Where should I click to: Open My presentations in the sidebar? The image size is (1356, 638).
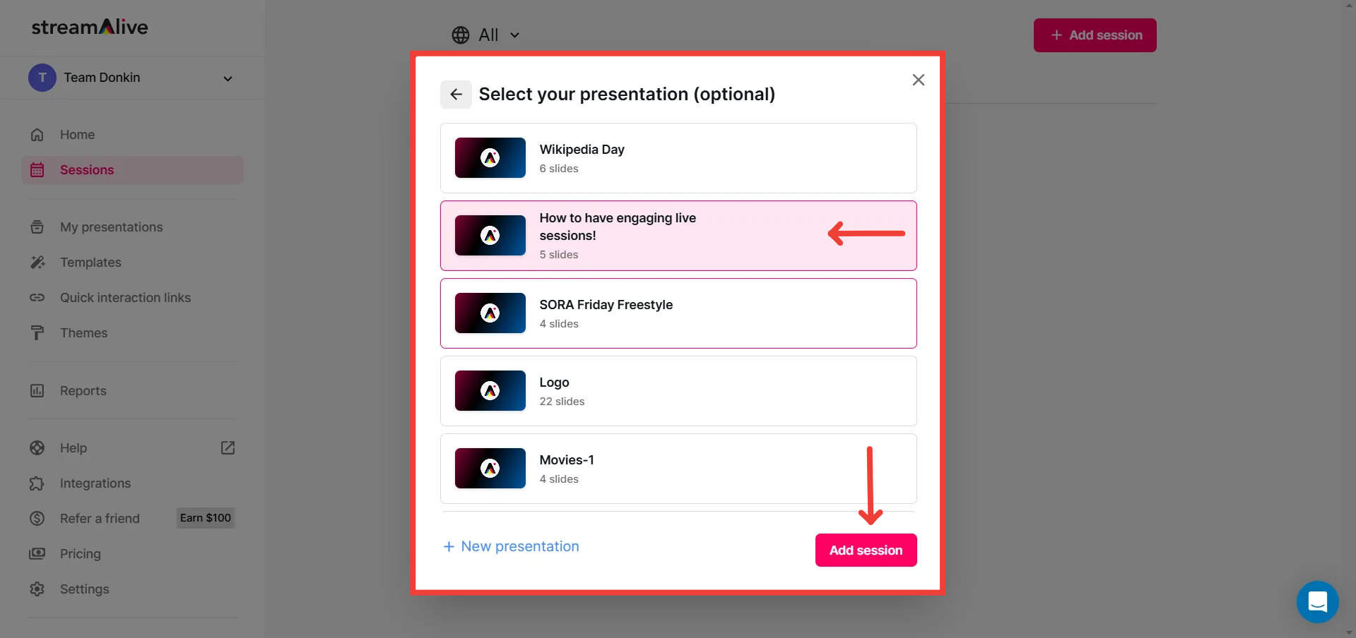point(111,227)
